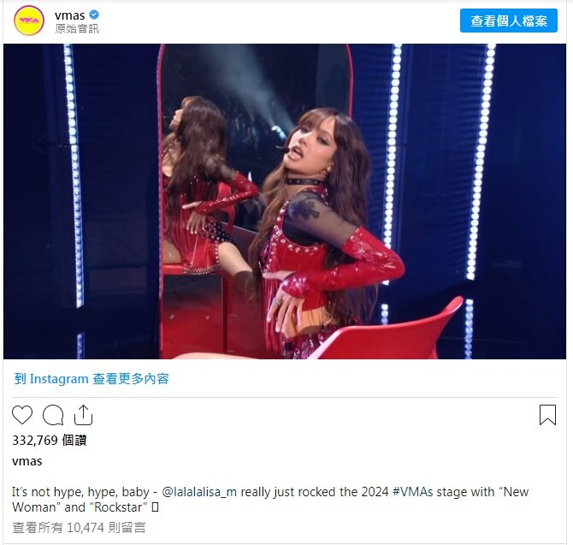This screenshot has height=545, width=573.
Task: Click the 332,769 likes count
Action: pos(50,440)
